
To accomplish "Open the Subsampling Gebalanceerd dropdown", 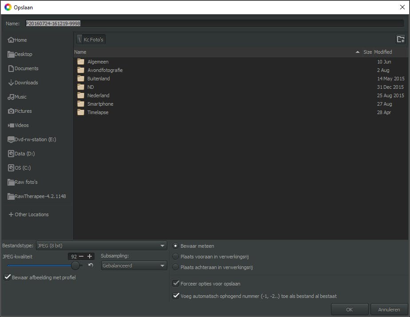I will (134, 265).
